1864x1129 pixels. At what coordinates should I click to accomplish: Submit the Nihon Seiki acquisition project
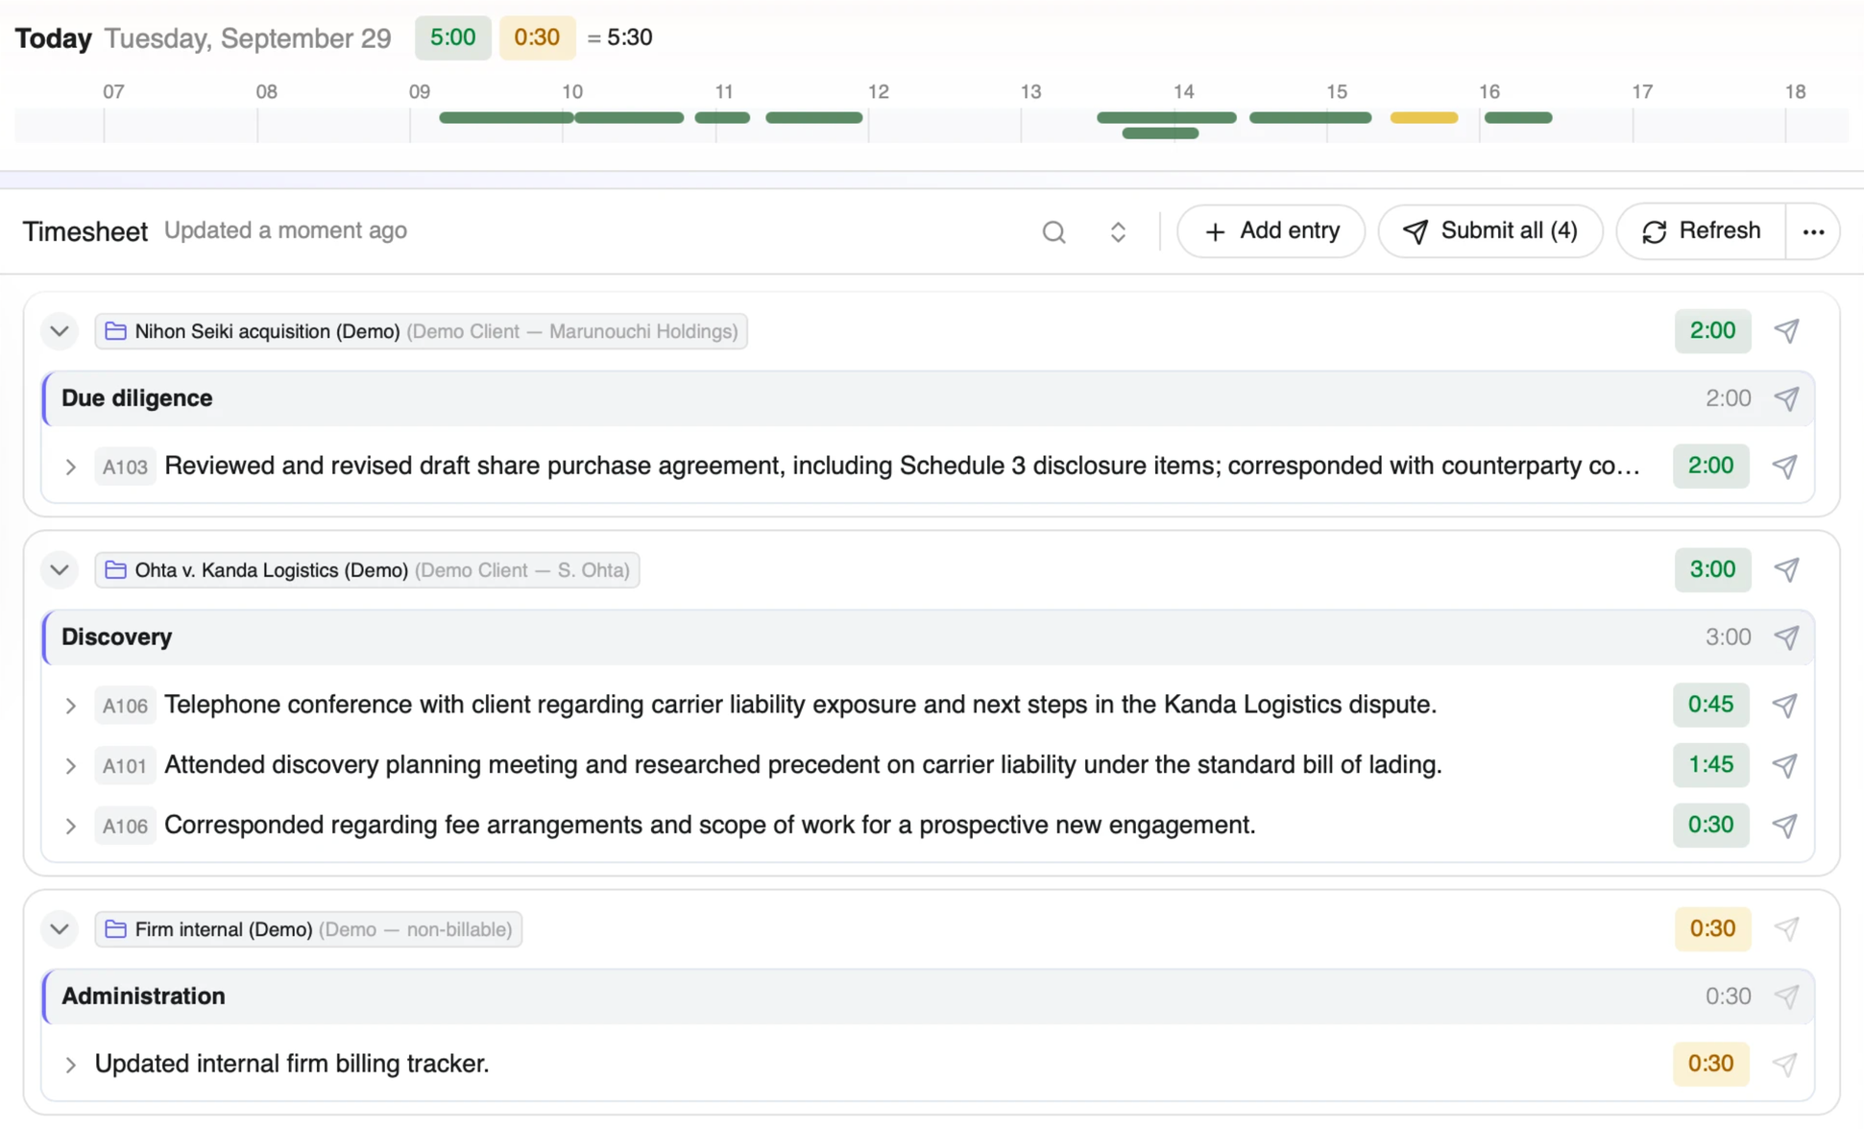point(1786,331)
